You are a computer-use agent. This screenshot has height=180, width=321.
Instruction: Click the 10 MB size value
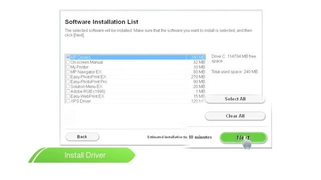pyautogui.click(x=199, y=67)
